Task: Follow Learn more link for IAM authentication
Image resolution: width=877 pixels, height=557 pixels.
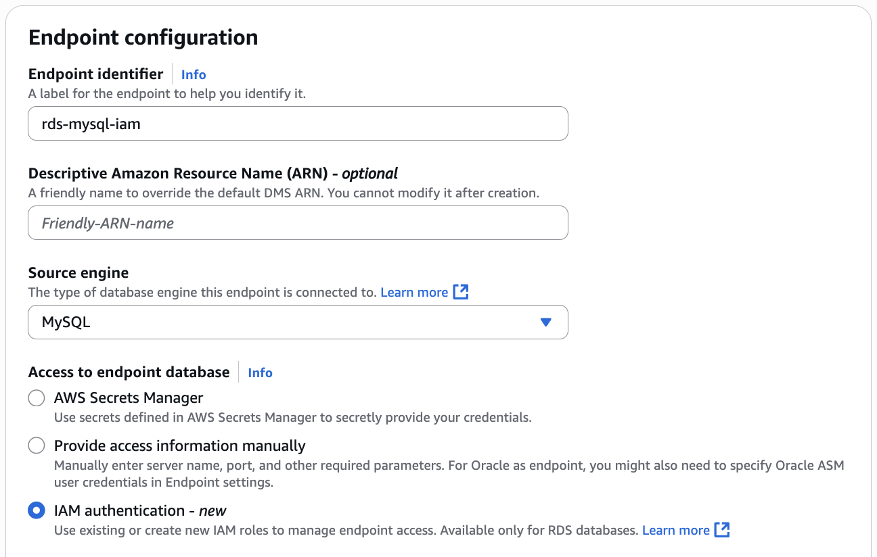Action: tap(675, 530)
